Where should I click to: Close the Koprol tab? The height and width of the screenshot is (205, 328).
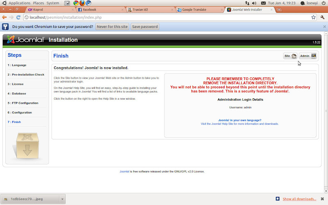(x=73, y=9)
